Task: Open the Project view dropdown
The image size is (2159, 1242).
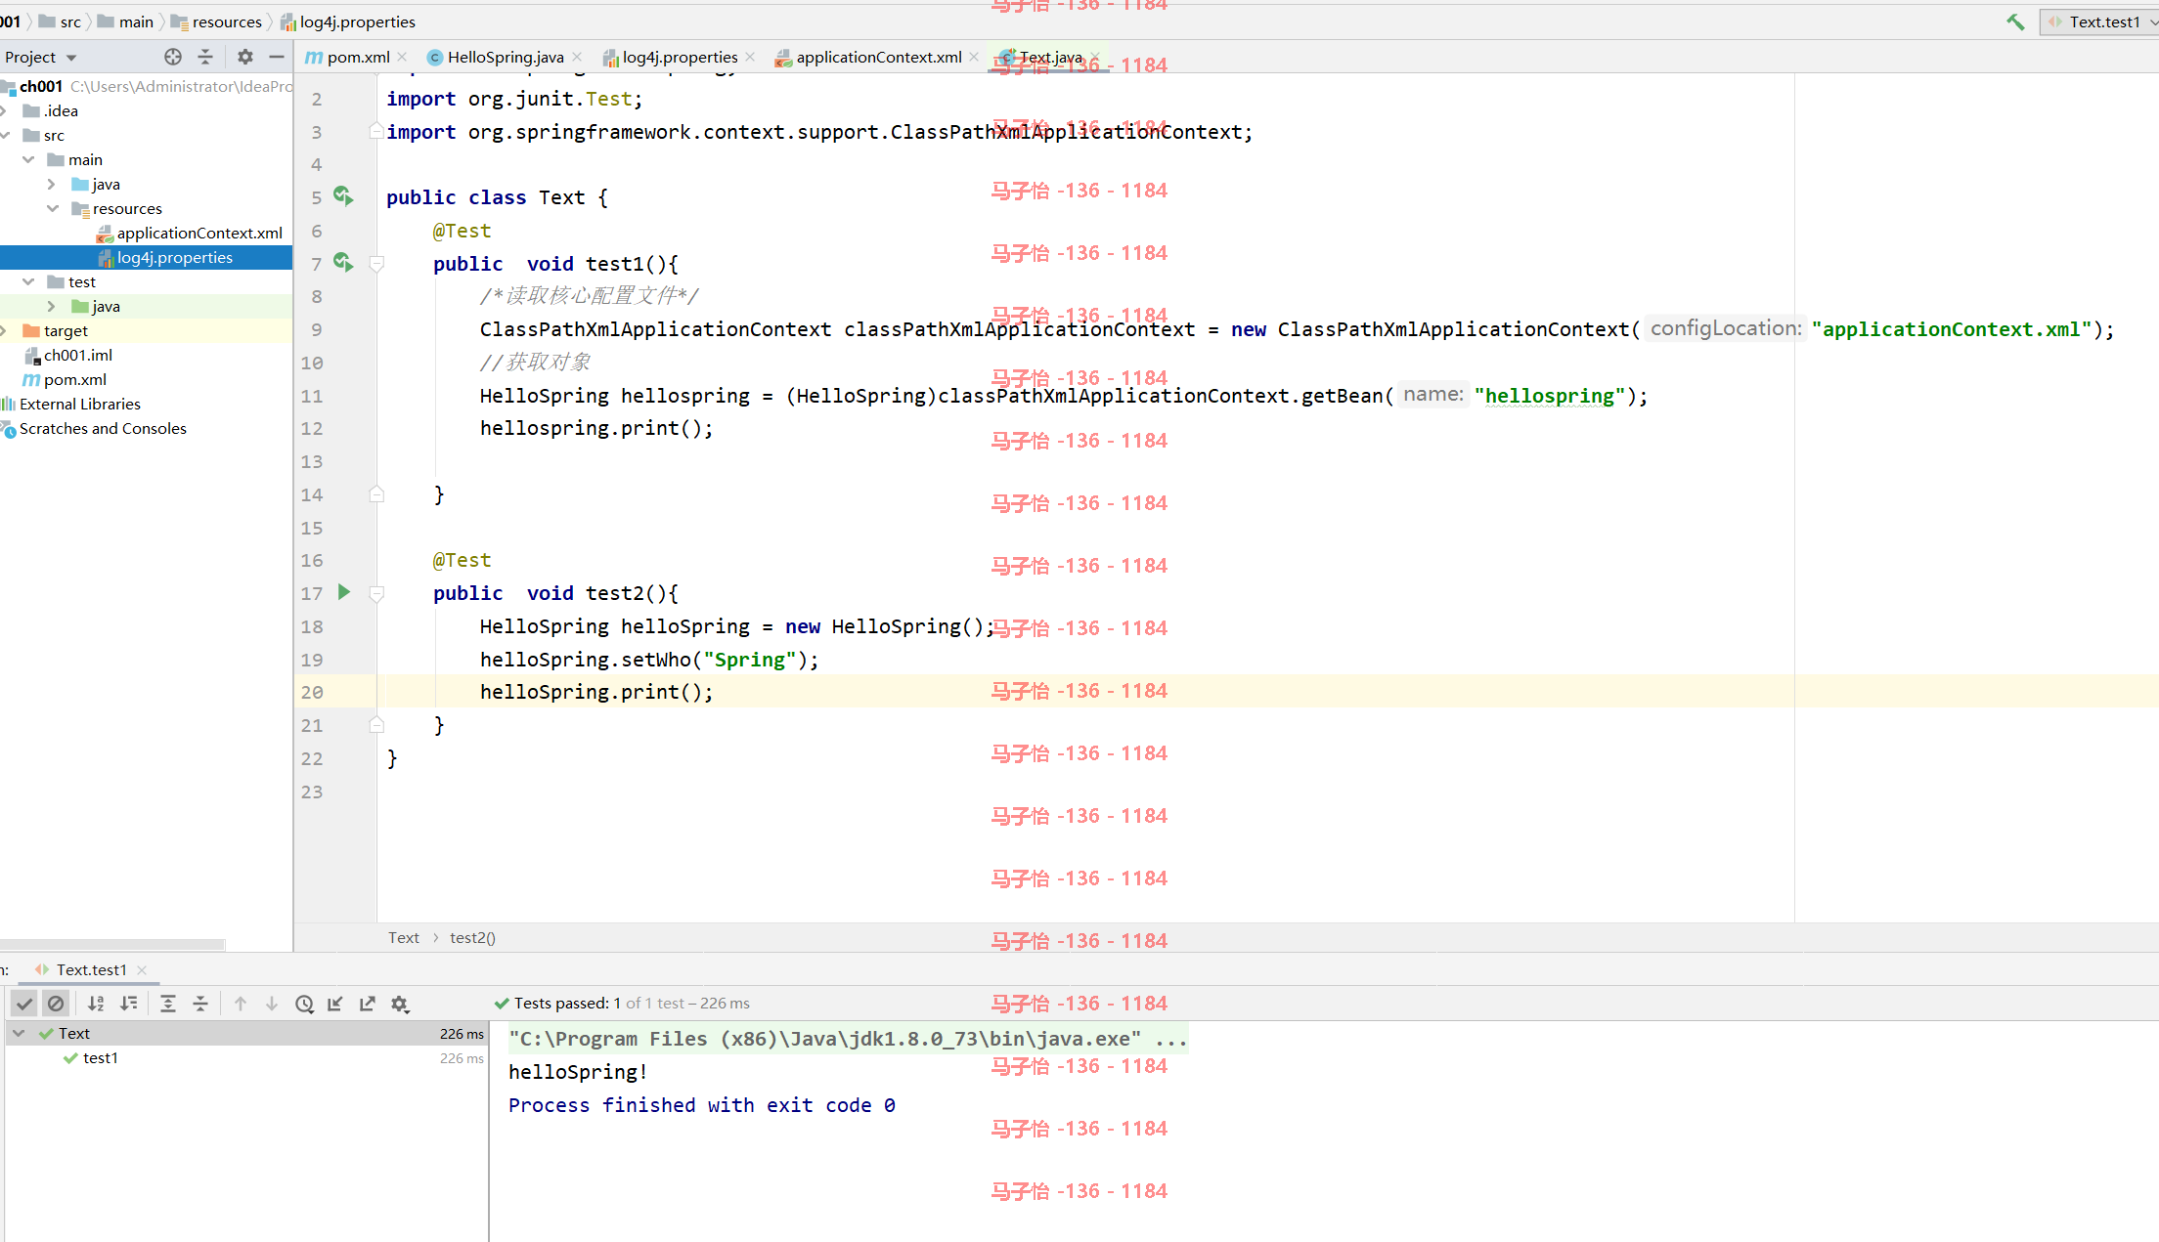Action: coord(41,57)
